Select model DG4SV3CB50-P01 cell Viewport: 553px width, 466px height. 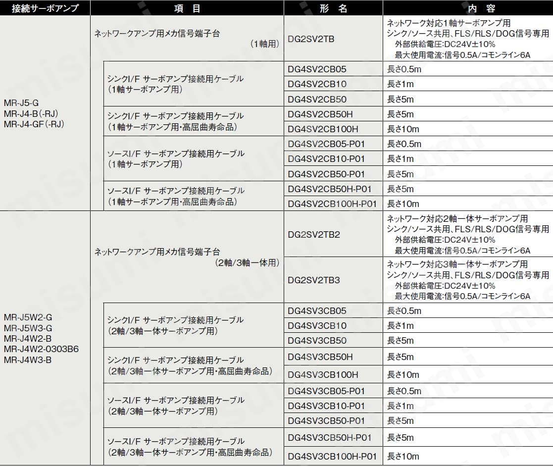pyautogui.click(x=333, y=420)
